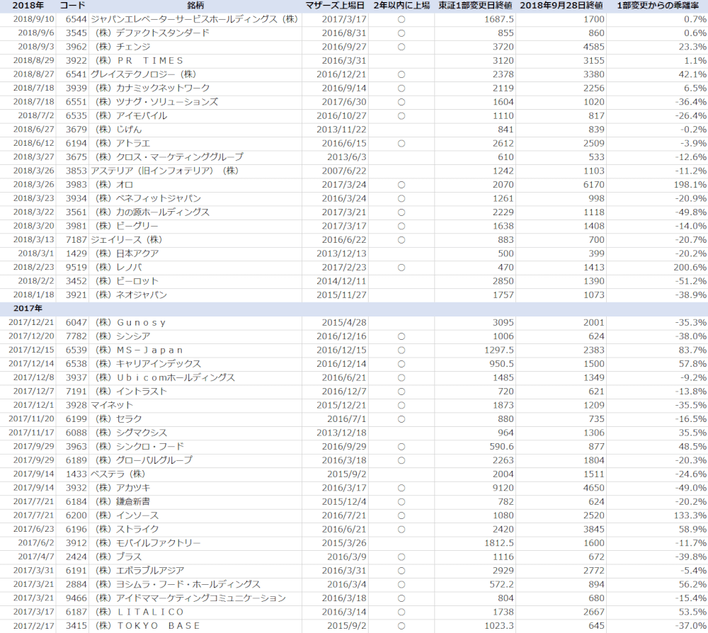Image resolution: width=708 pixels, height=633 pixels.
Task: Select the 2年以内に上場 column header
Action: point(401,6)
